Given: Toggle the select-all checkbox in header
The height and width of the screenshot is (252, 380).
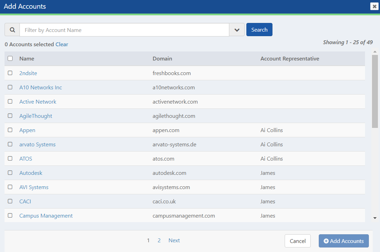Looking at the screenshot, I should [10, 58].
